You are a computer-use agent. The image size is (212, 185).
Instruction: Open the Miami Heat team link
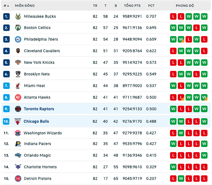click(x=35, y=86)
